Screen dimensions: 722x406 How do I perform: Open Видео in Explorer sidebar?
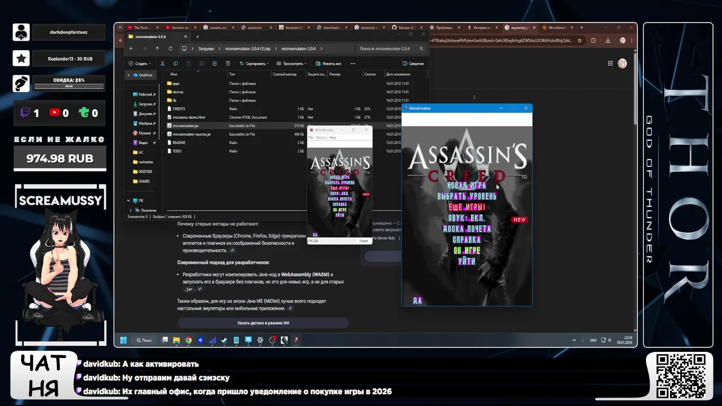144,143
